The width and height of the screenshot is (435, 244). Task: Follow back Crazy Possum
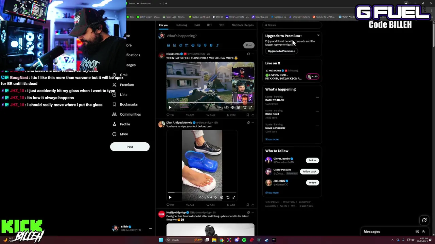click(x=309, y=171)
